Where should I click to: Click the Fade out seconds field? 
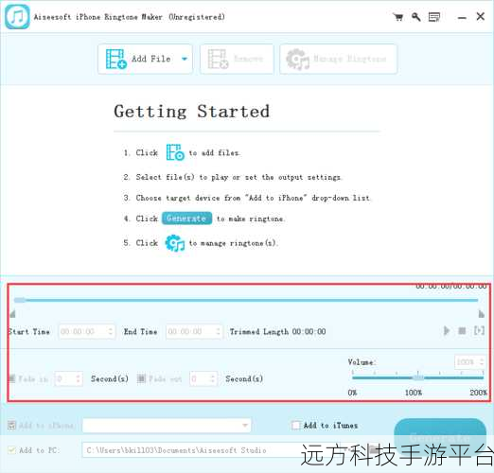click(203, 378)
